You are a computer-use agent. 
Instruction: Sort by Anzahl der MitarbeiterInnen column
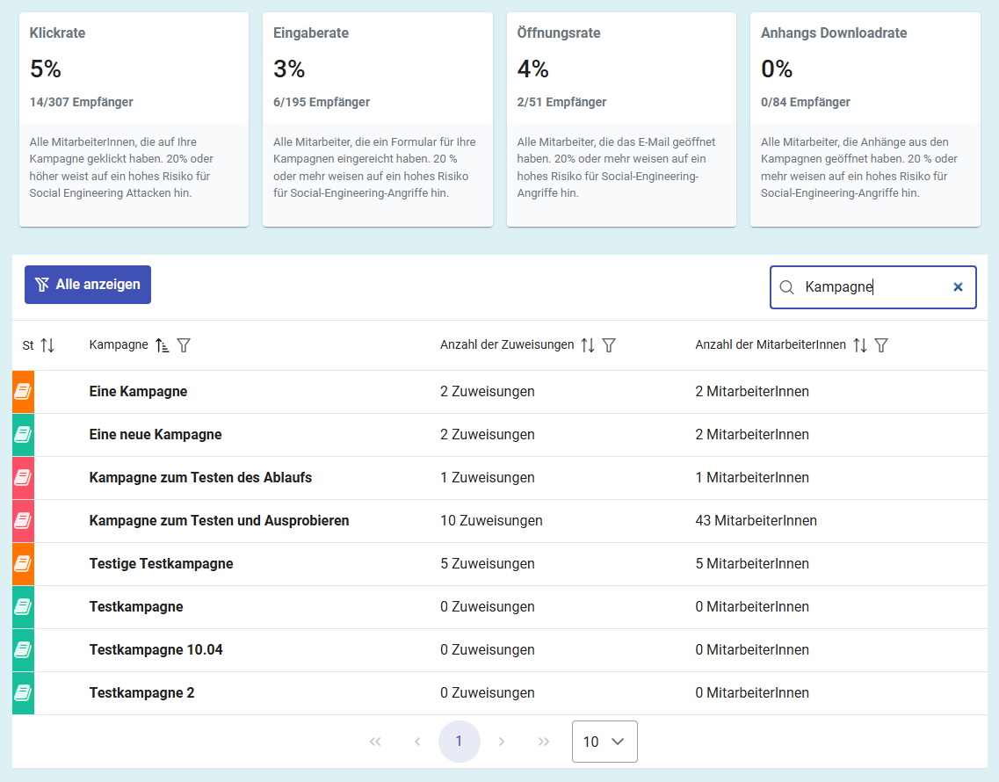860,345
